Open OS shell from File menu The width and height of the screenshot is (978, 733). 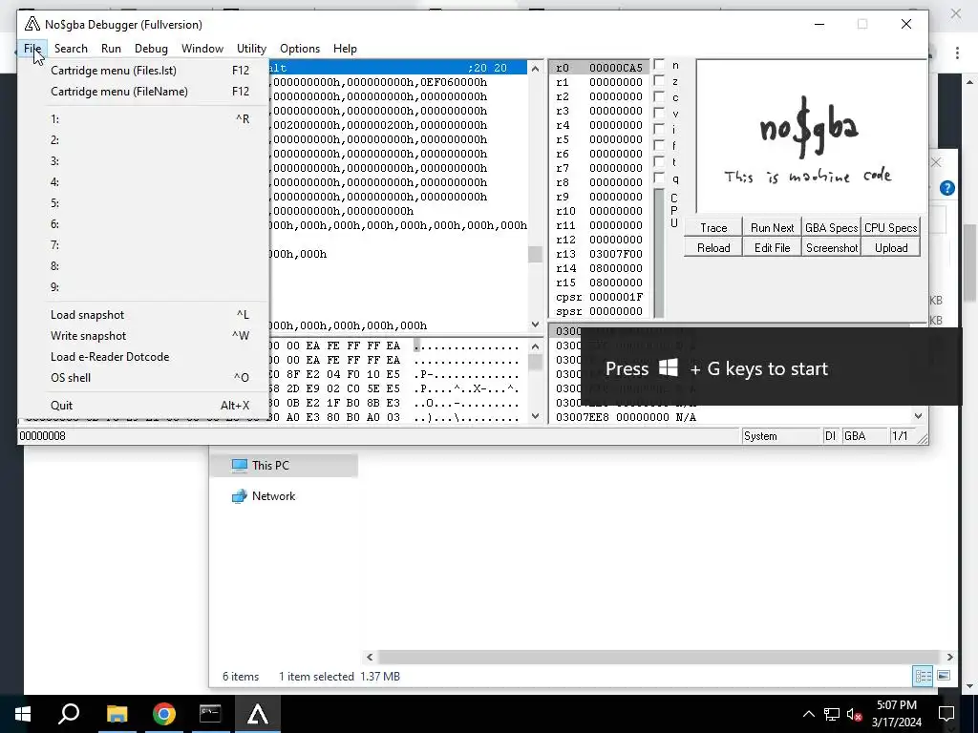pyautogui.click(x=144, y=378)
